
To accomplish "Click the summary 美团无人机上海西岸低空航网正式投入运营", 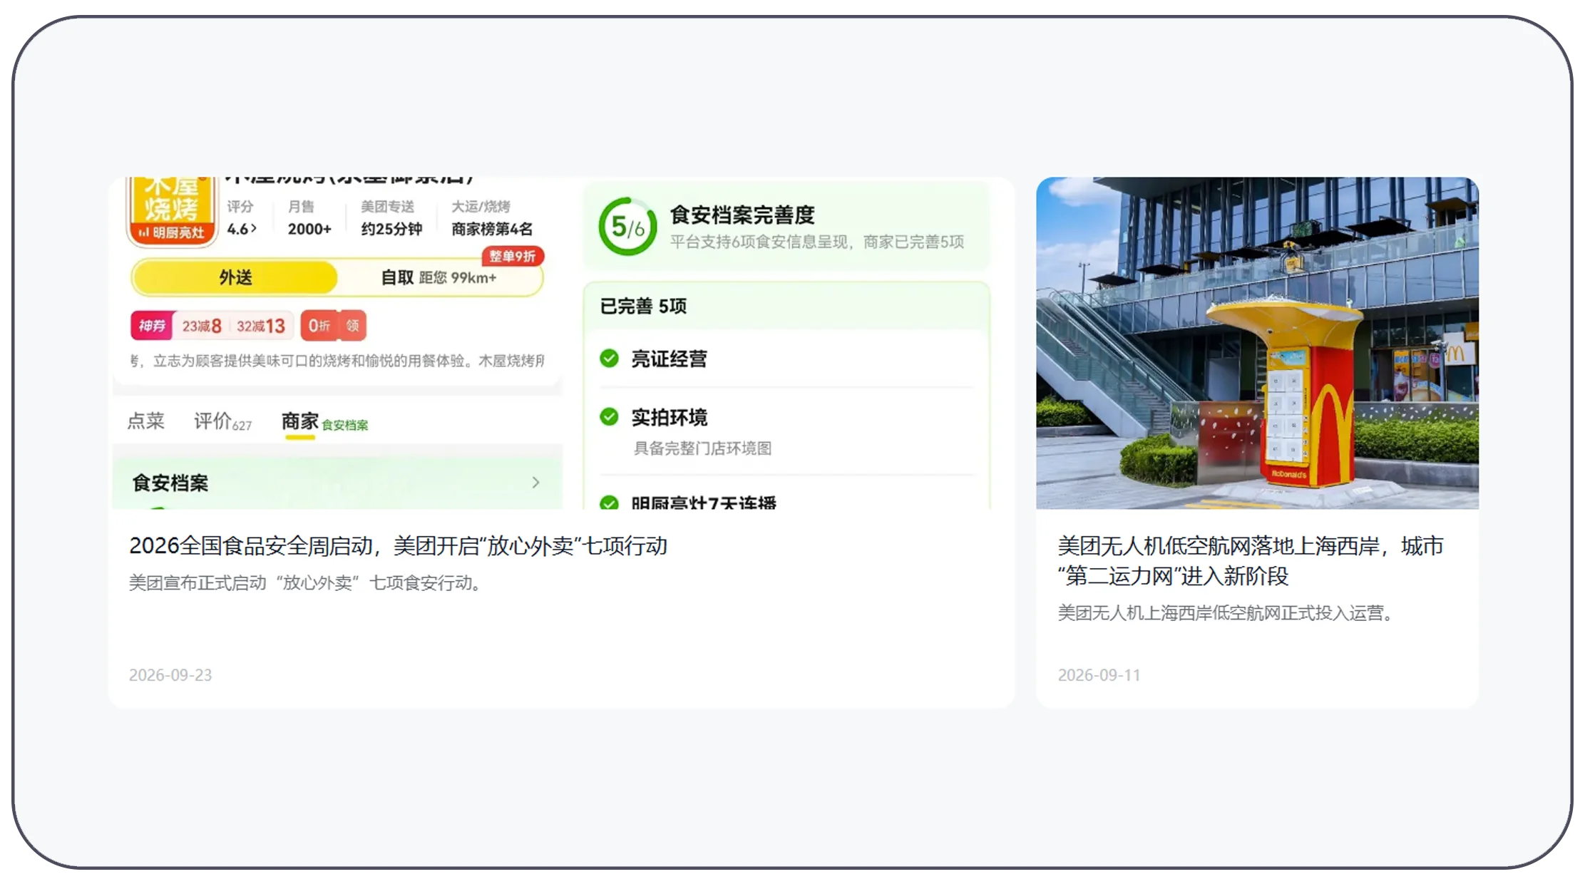I will (1226, 613).
